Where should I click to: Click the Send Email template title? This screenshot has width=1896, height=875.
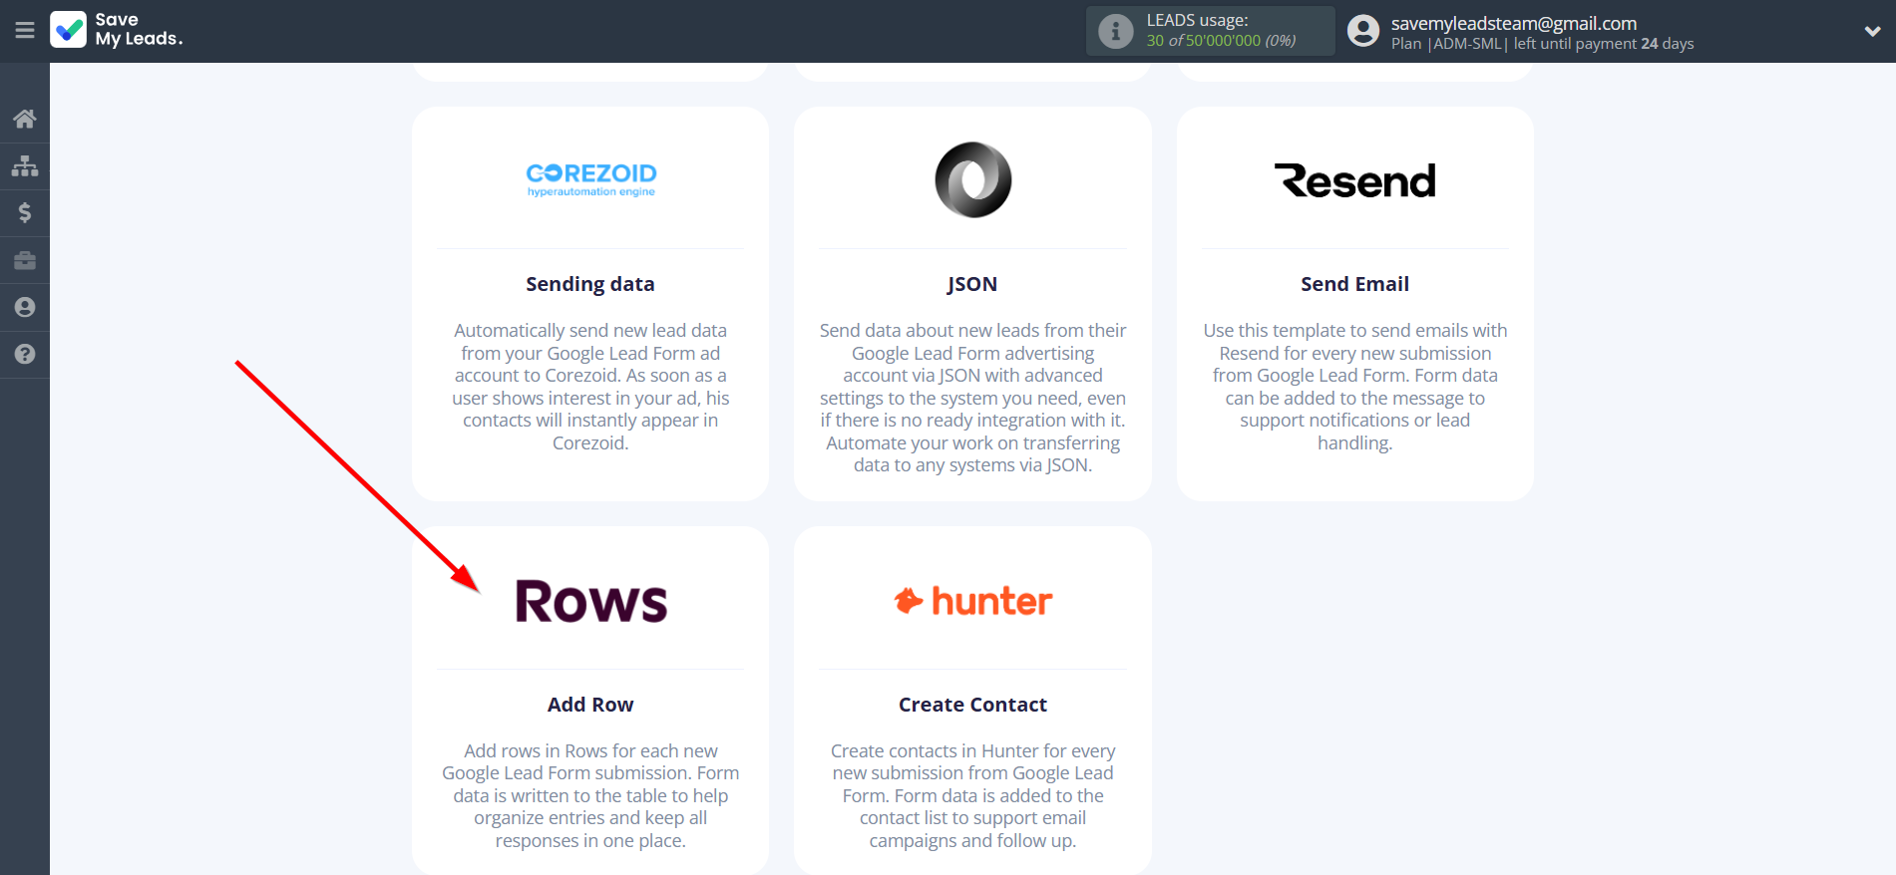pos(1354,284)
